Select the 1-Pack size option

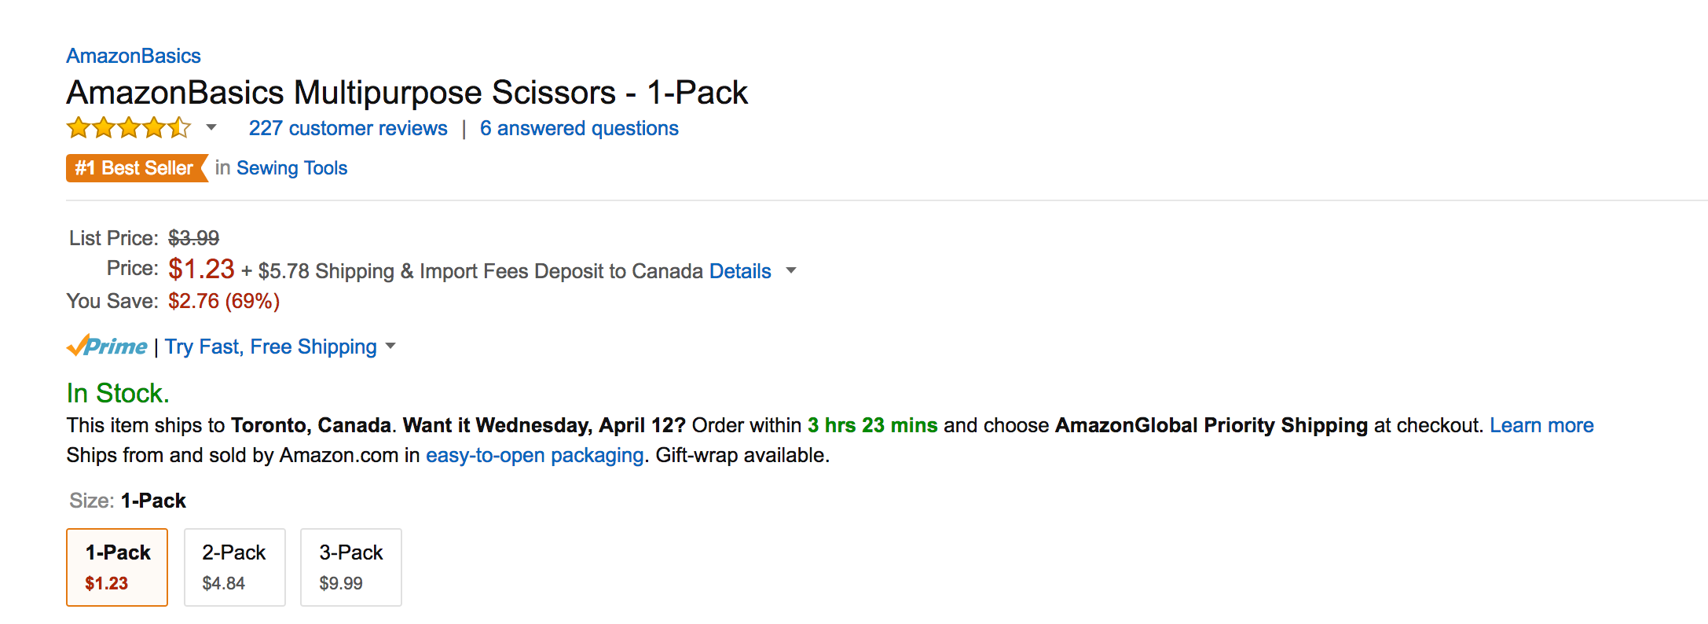tap(116, 567)
